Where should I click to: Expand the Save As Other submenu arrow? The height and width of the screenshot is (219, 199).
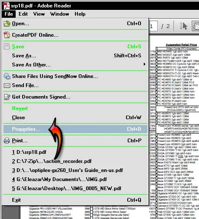click(145, 64)
